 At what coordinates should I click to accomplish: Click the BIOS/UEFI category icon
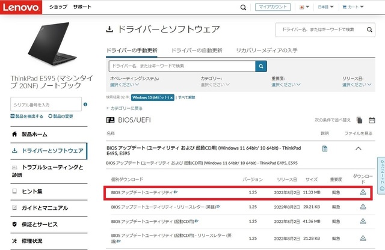pyautogui.click(x=110, y=120)
